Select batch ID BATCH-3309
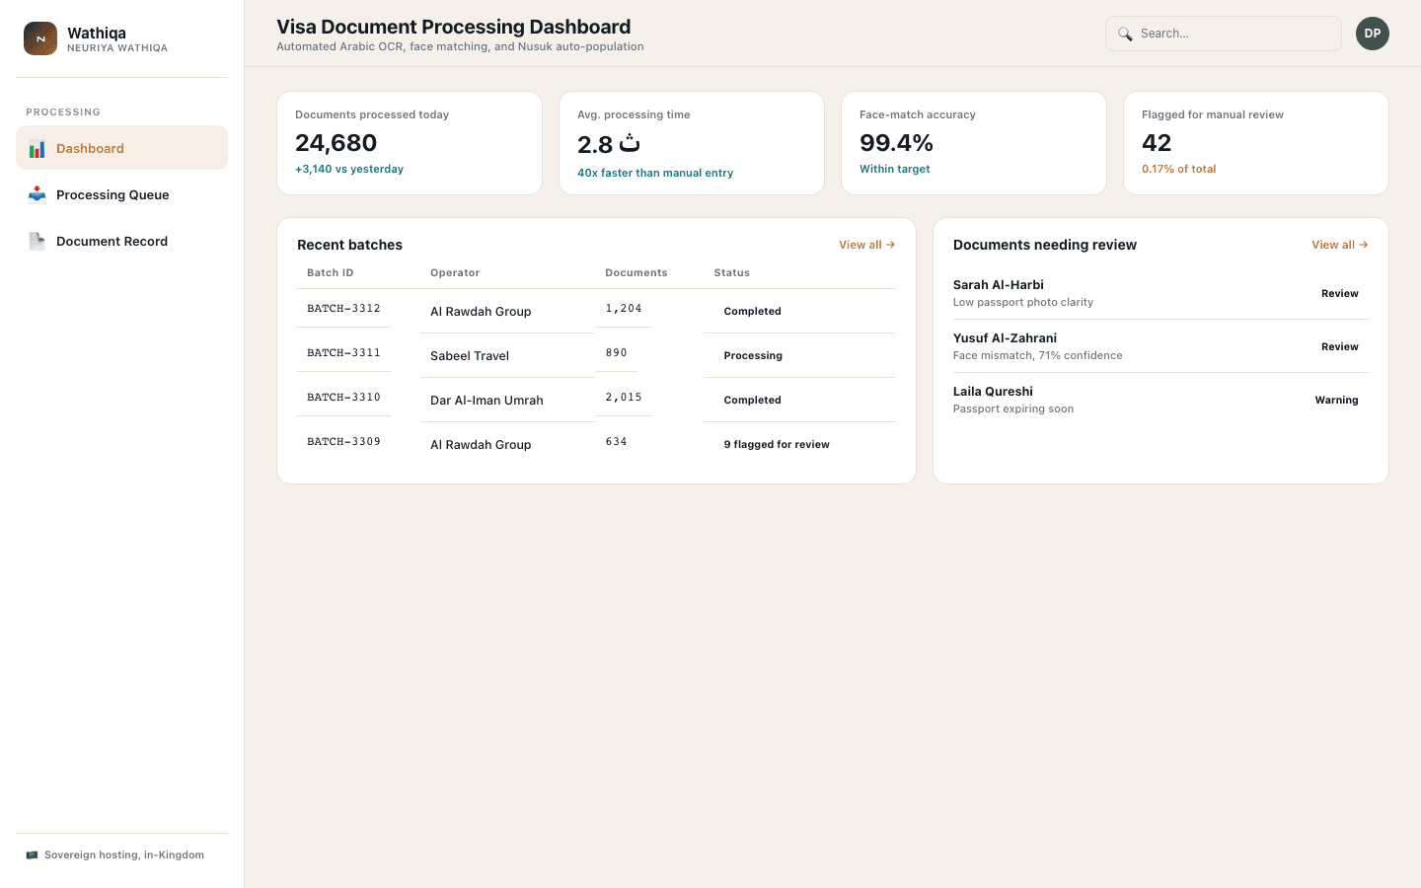The image size is (1421, 888). 343,442
